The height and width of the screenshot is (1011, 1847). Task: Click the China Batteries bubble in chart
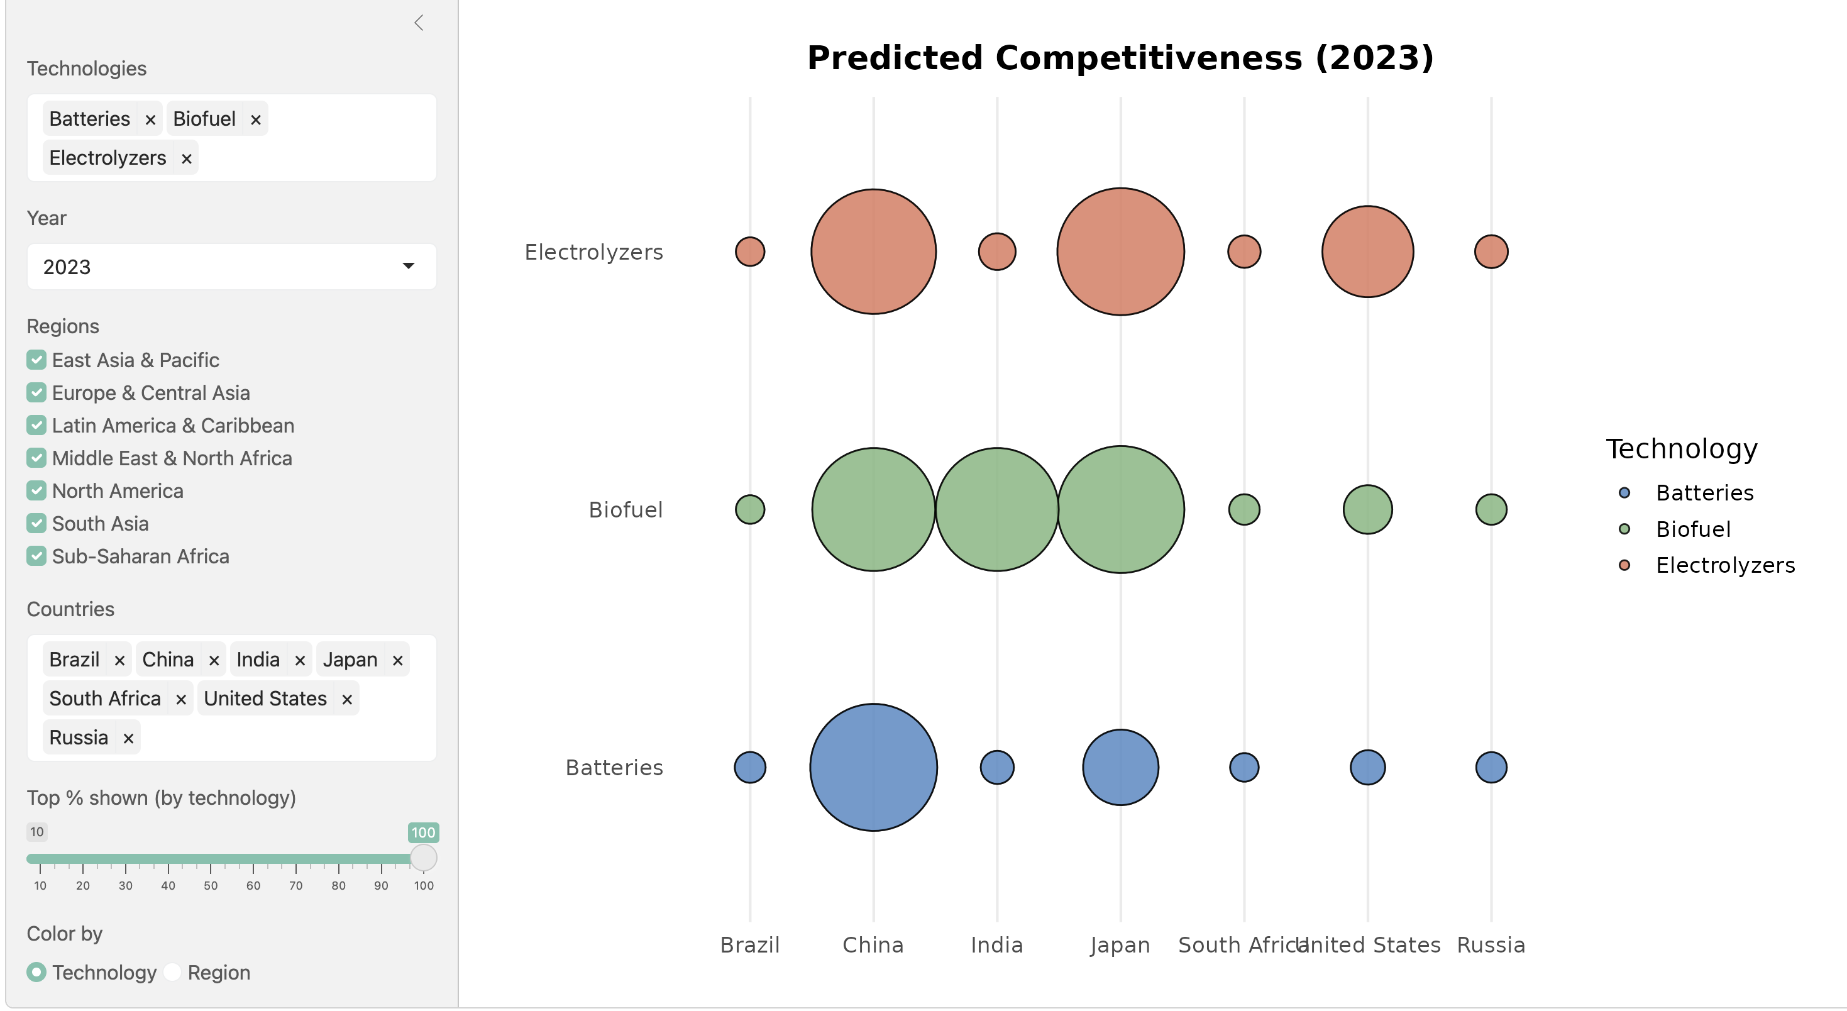click(x=873, y=767)
